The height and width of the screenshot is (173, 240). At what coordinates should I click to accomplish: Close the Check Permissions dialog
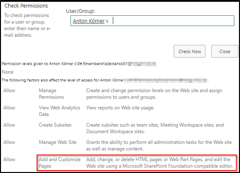click(x=225, y=51)
